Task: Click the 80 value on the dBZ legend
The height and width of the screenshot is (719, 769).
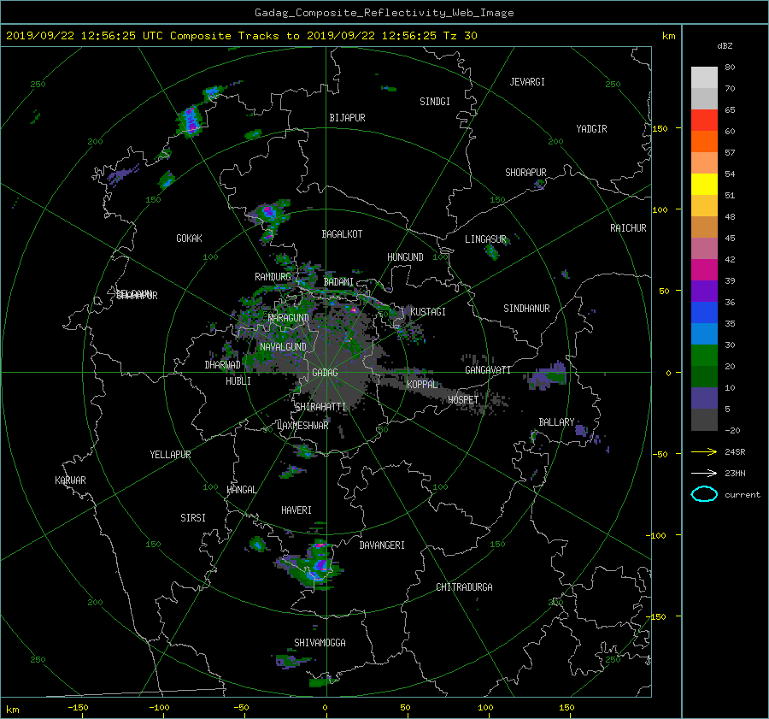Action: coord(730,68)
